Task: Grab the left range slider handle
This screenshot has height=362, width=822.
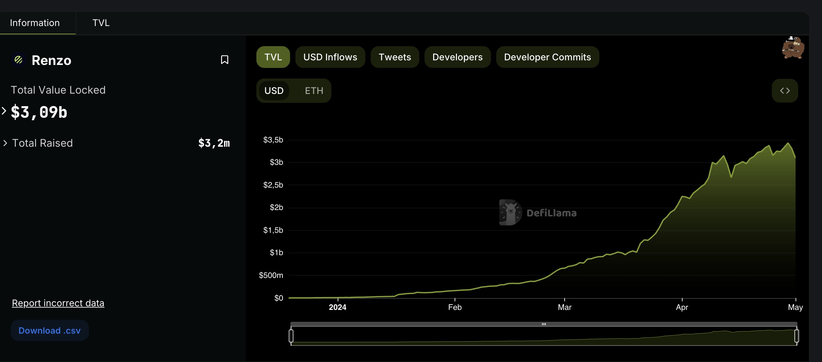Action: coord(291,336)
